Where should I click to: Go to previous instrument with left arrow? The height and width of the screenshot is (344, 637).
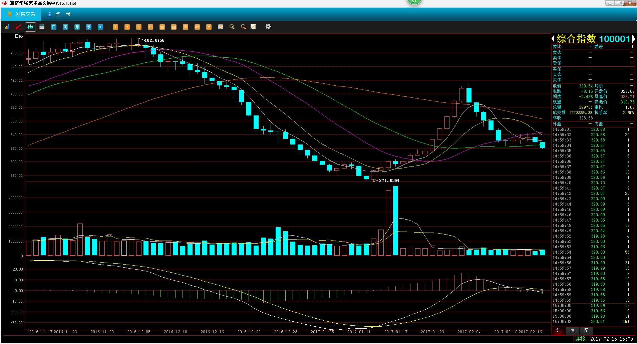553,39
